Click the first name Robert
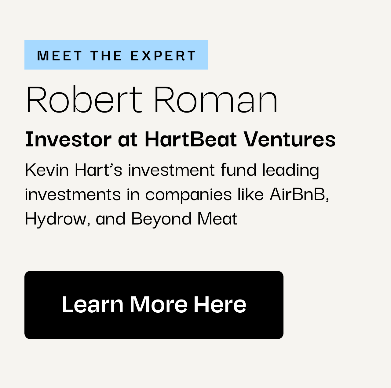 84,99
